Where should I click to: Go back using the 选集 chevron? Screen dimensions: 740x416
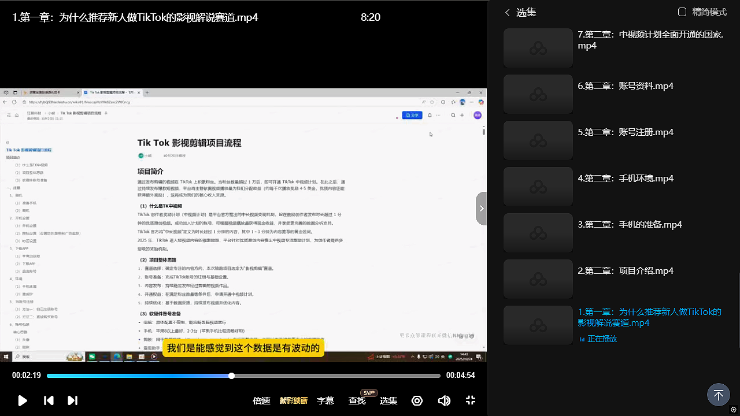[x=508, y=12]
